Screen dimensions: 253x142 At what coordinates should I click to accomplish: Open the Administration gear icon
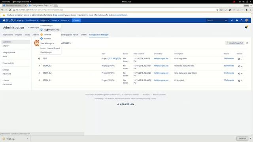(242, 21)
